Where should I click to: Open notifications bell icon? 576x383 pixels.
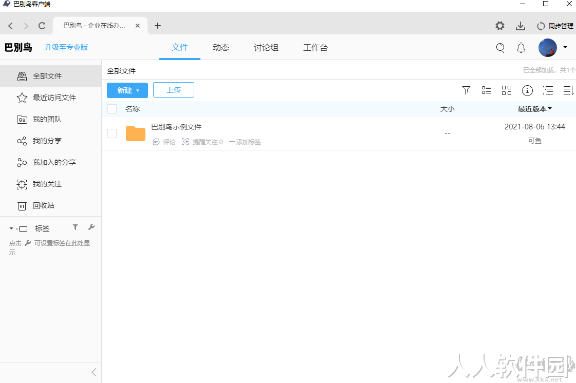point(521,48)
